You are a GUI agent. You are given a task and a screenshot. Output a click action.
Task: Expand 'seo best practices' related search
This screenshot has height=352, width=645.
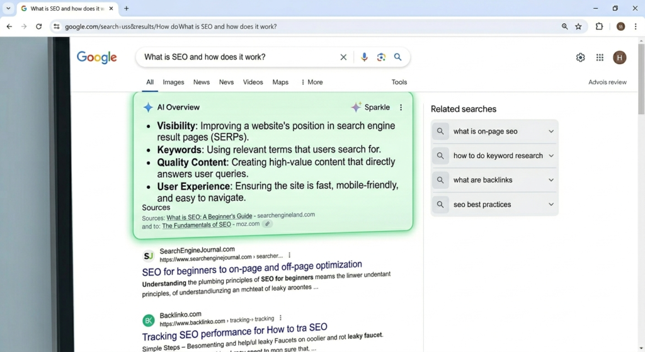pyautogui.click(x=551, y=205)
